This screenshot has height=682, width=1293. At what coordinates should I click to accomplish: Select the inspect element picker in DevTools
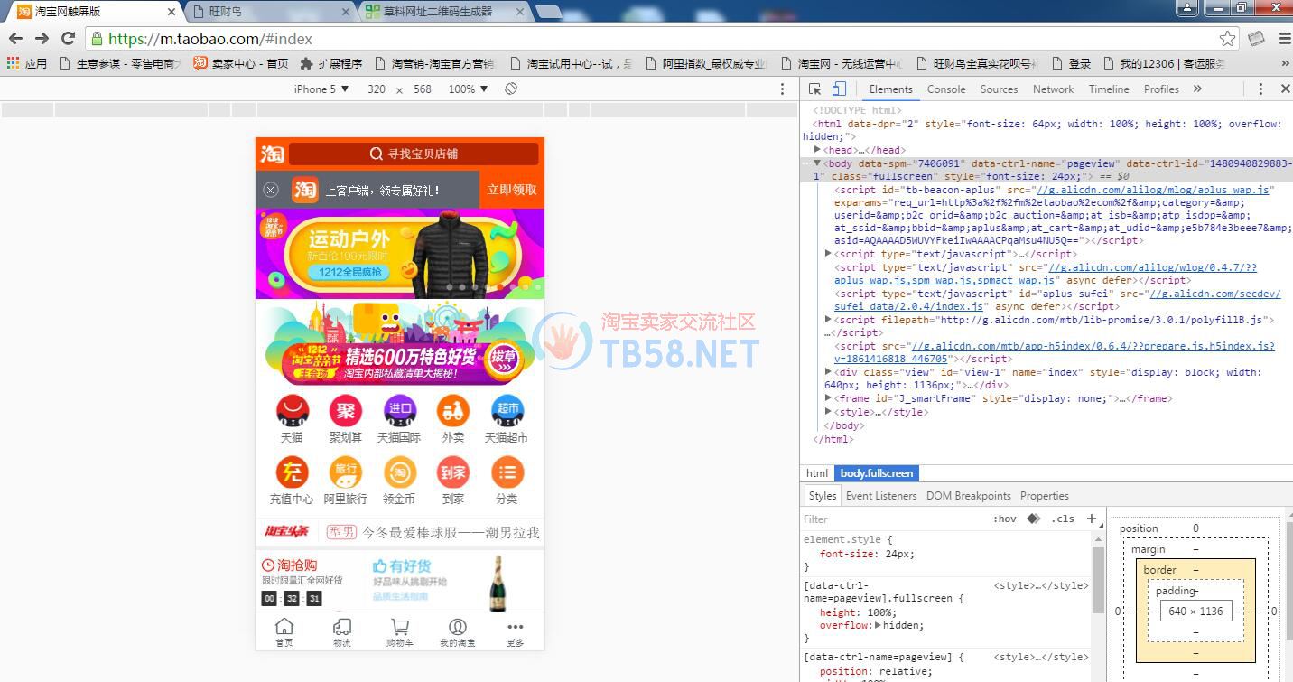815,89
